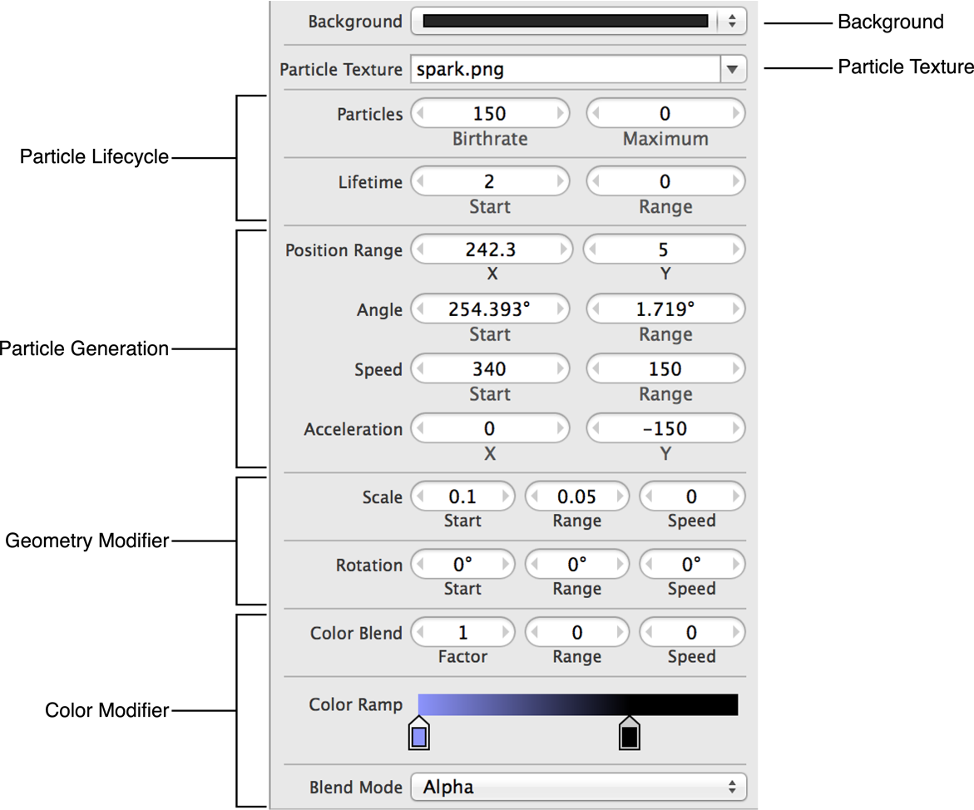Increase the Speed Start value
This screenshot has height=810, width=974.
tap(562, 368)
